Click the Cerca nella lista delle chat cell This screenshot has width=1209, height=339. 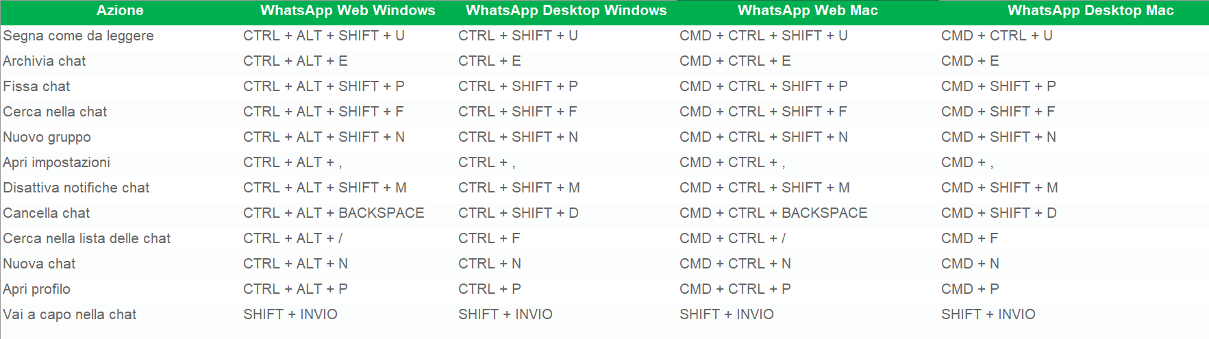(x=86, y=238)
